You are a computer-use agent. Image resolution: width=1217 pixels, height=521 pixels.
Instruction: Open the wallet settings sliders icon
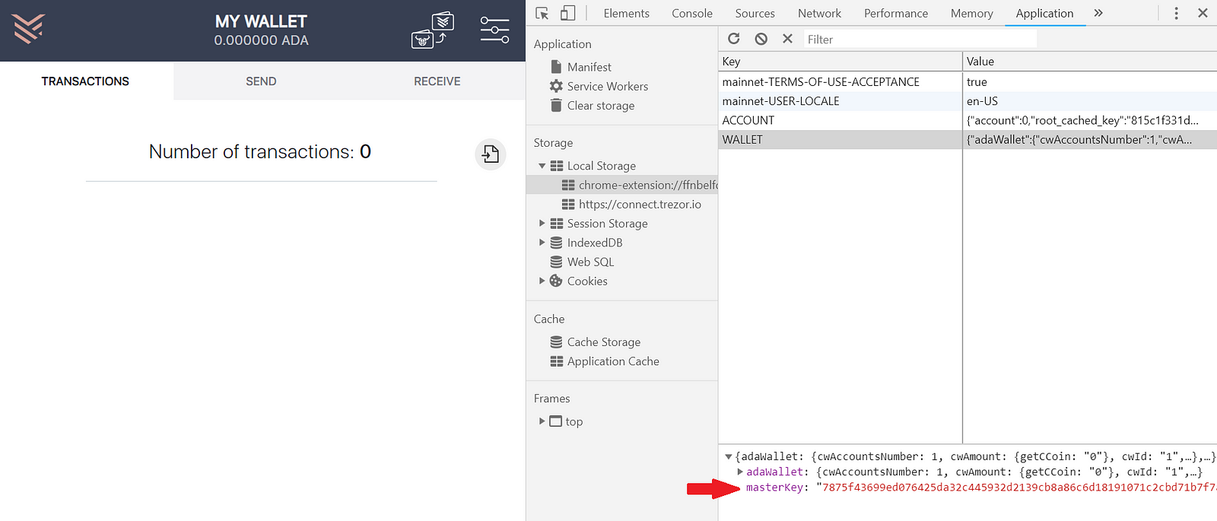tap(494, 30)
